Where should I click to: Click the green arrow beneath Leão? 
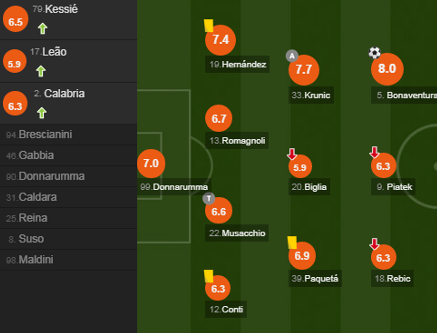[41, 71]
